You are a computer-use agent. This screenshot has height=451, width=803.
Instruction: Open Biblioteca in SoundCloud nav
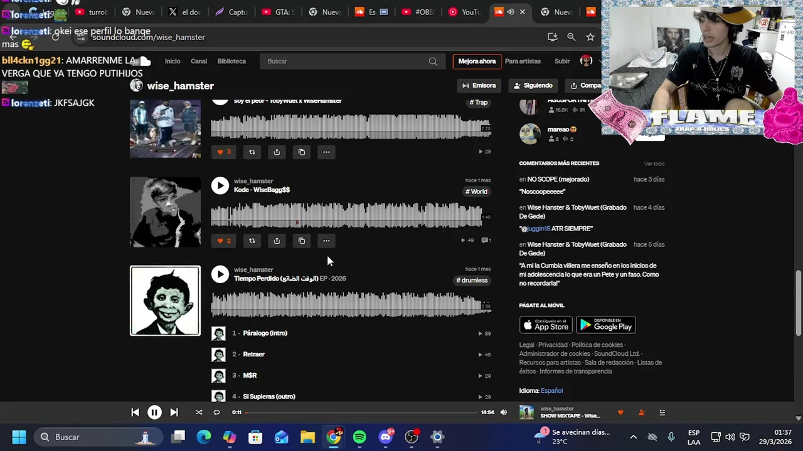click(231, 61)
